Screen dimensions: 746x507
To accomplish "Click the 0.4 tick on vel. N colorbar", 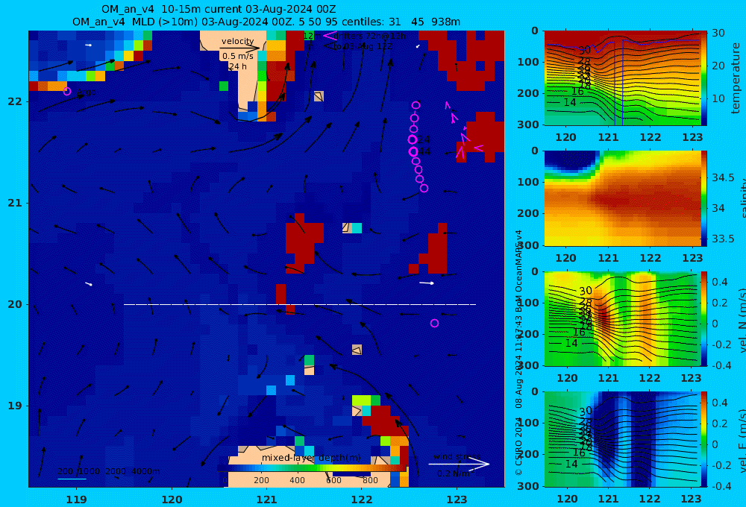I will pos(720,282).
